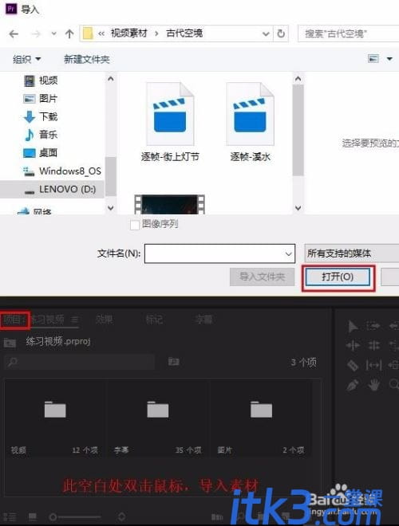This screenshot has height=526, width=399.
Task: Open sort icons button
Action: pyautogui.click(x=122, y=516)
